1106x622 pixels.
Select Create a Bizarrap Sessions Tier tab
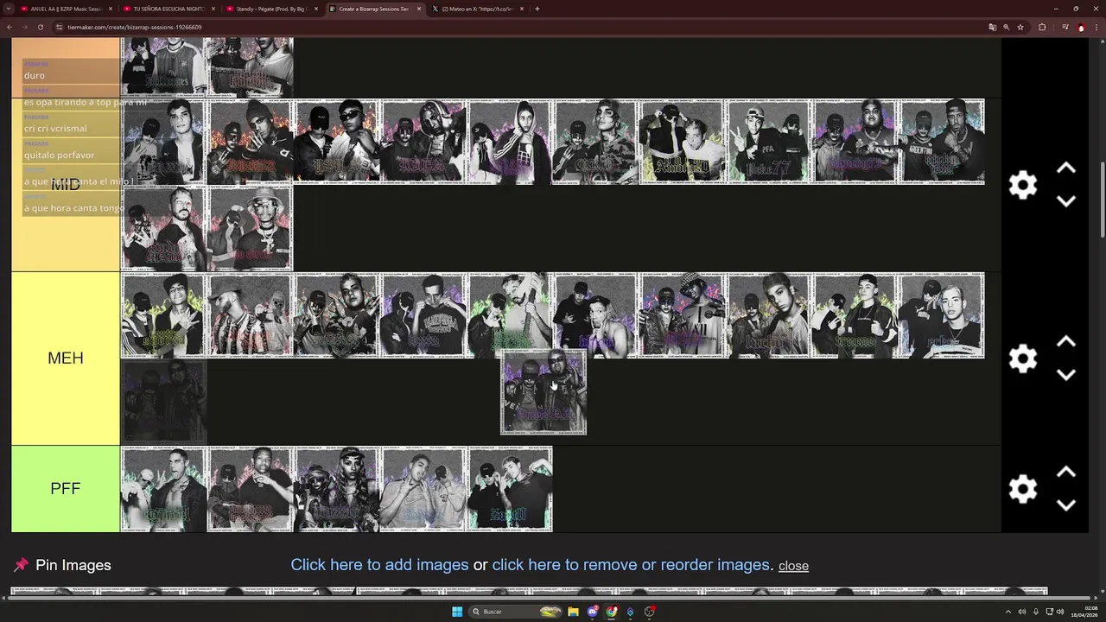(374, 9)
